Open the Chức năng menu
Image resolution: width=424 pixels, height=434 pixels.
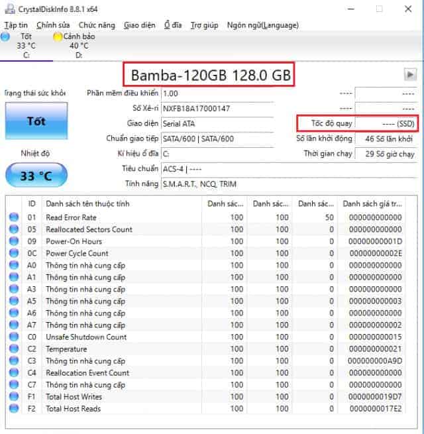coord(97,25)
